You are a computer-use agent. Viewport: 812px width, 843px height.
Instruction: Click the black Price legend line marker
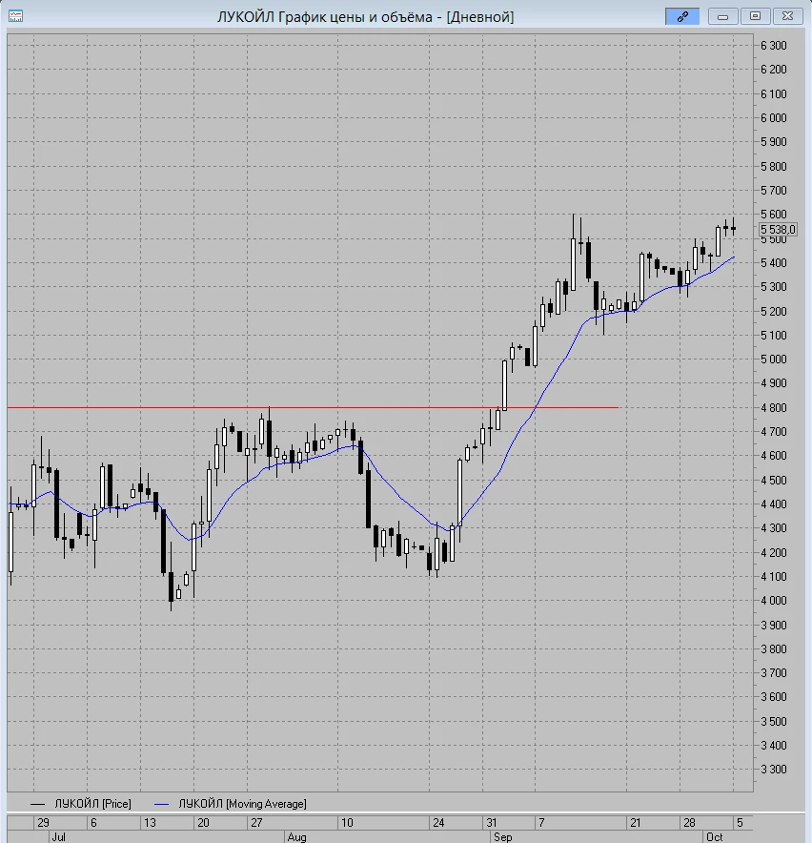coord(37,804)
